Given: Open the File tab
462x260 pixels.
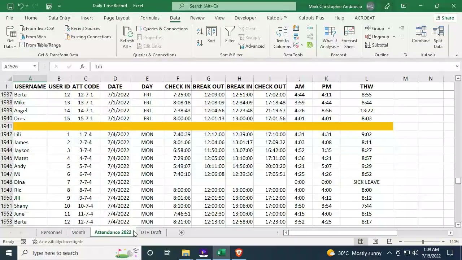Looking at the screenshot, I should click(9, 18).
